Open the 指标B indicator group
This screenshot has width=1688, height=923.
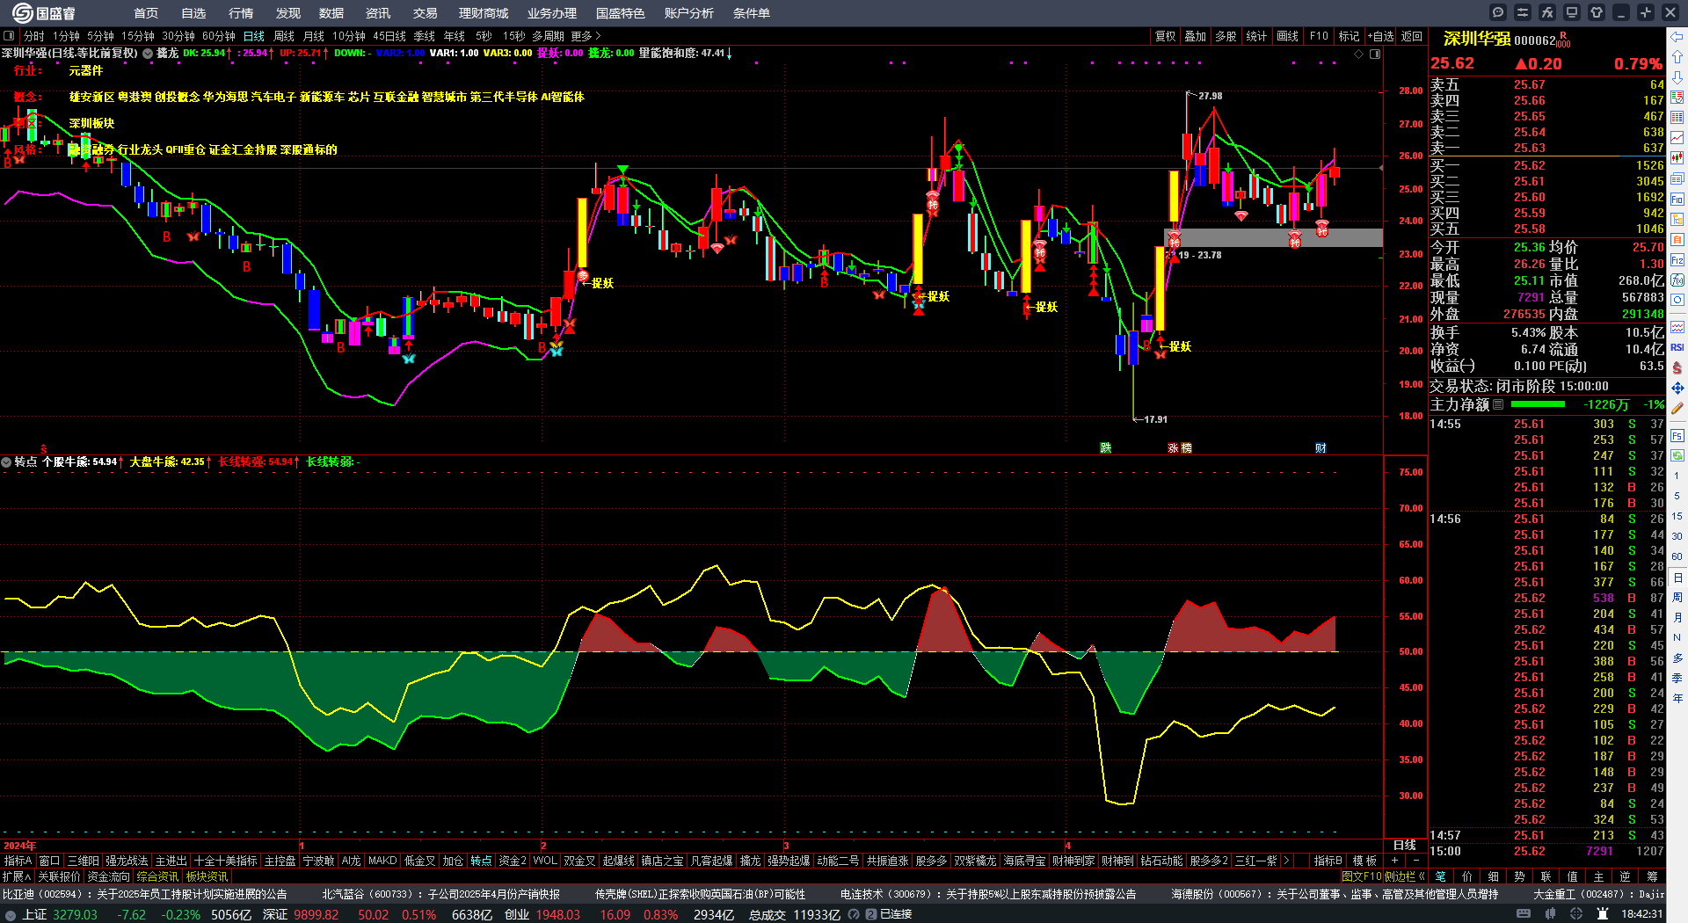point(1328,861)
